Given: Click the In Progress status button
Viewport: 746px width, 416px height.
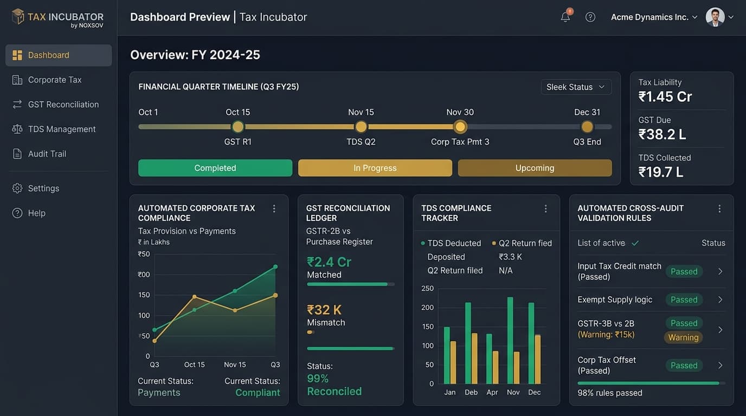Looking at the screenshot, I should (375, 168).
